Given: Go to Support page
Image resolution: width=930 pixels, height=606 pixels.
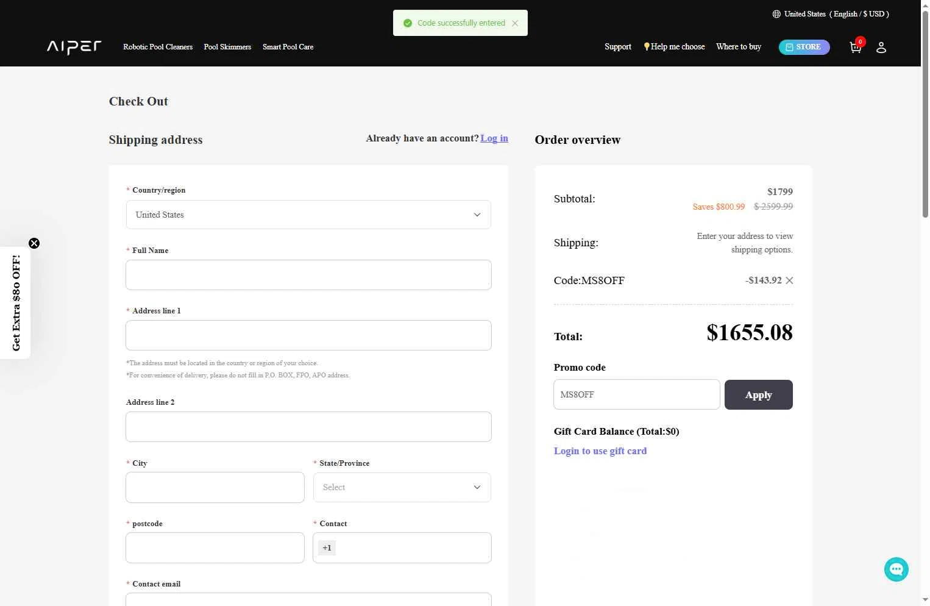Looking at the screenshot, I should 618,47.
